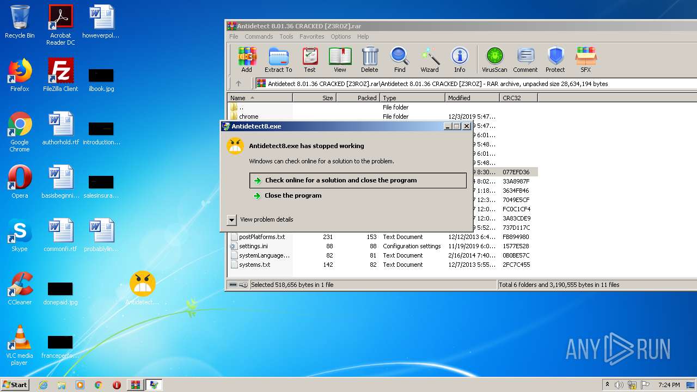Open Skype desktop shortcut
697x392 pixels.
click(x=20, y=235)
